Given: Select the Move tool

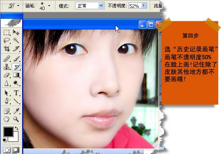Looking at the screenshot, I should click(16, 33).
